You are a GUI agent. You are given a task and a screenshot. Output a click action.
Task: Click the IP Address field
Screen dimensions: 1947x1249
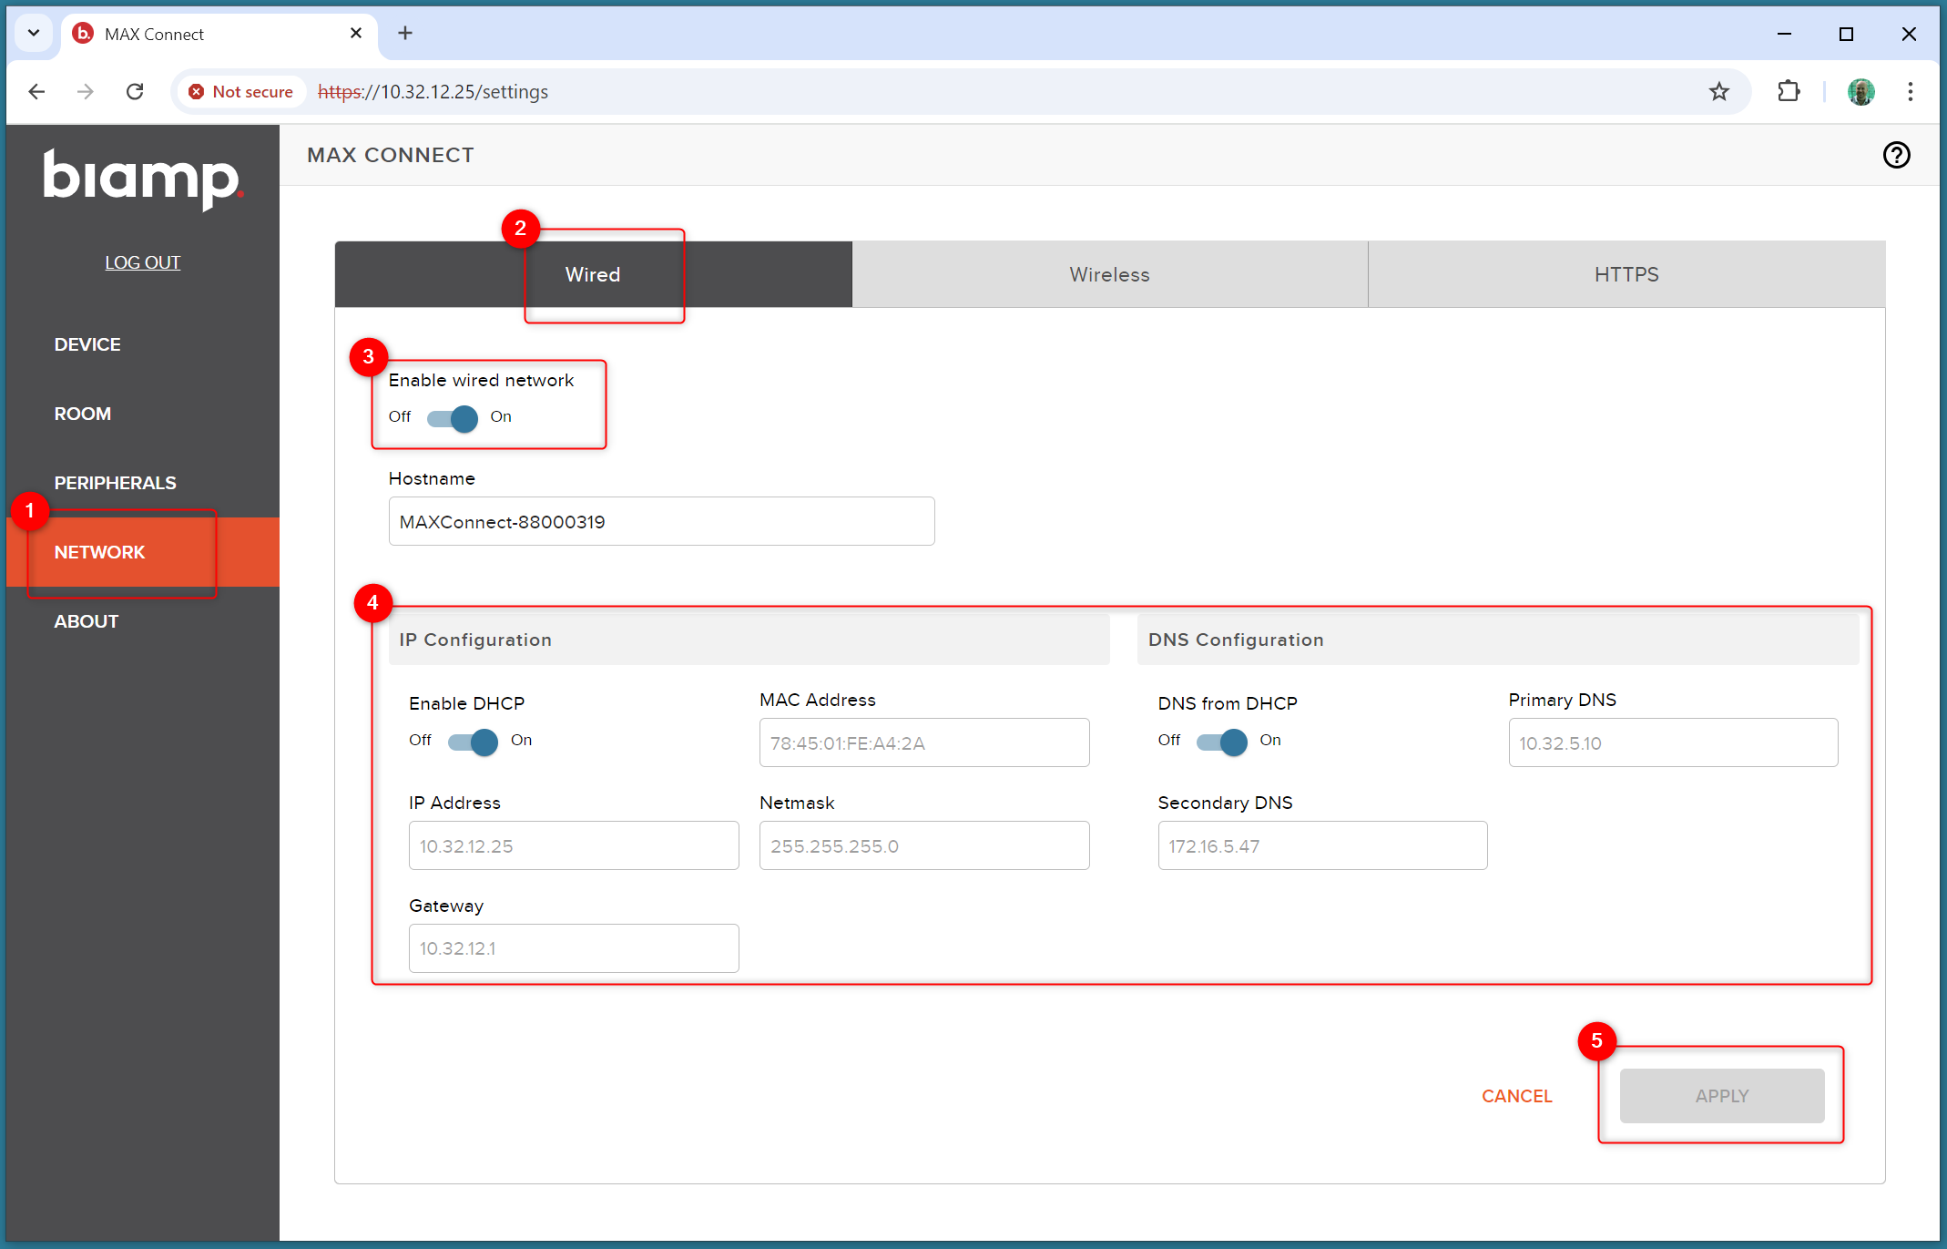tap(574, 845)
